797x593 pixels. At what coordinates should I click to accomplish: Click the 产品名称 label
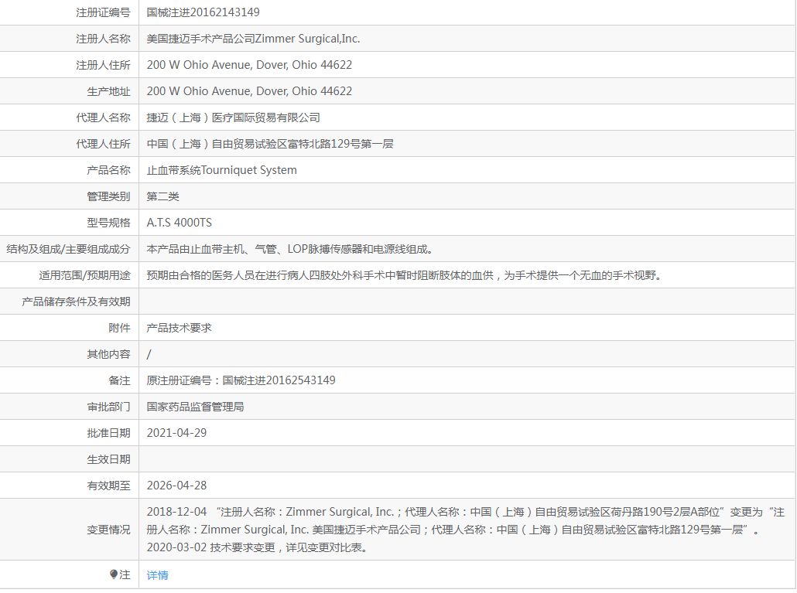[x=108, y=170]
